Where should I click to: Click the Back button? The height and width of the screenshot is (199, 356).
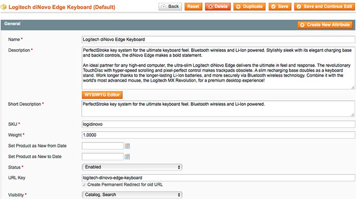click(x=170, y=7)
